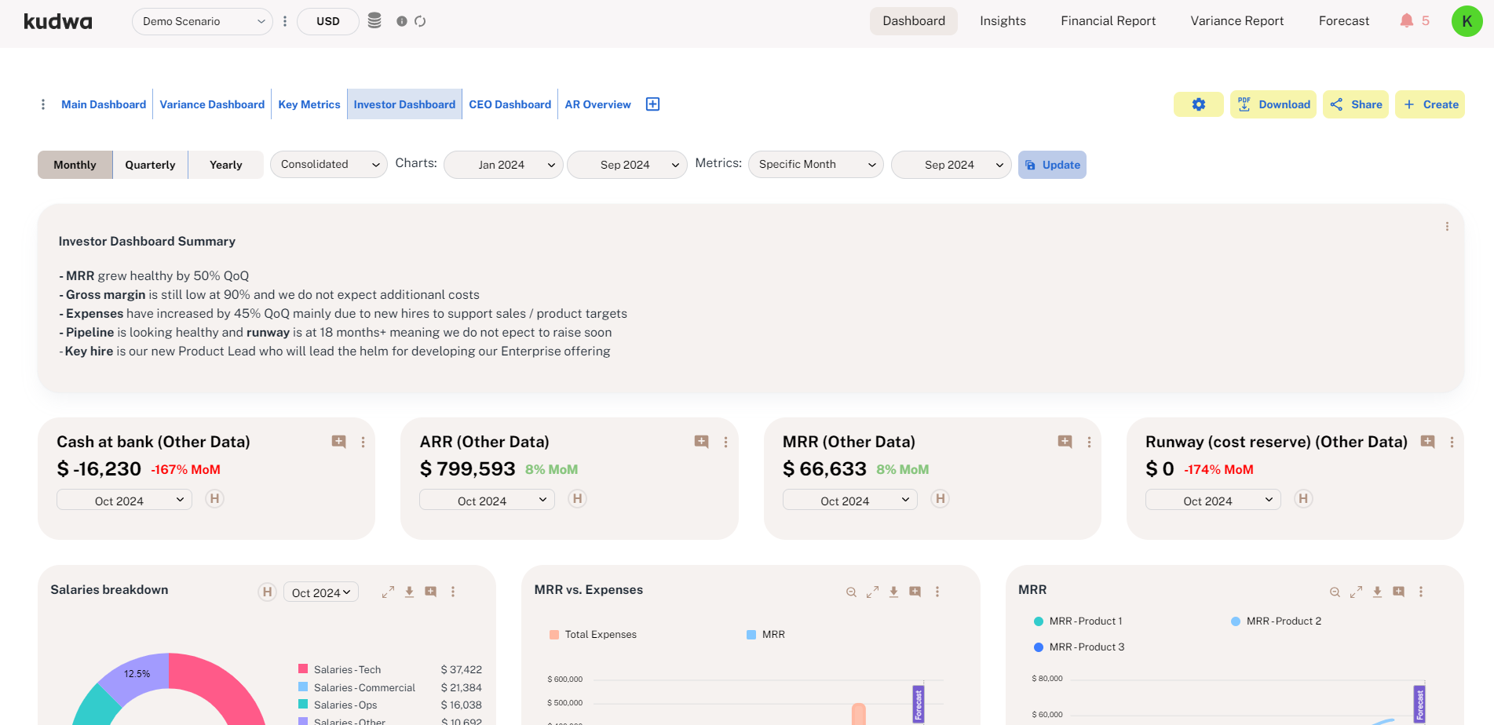Open the Specific Month metrics dropdown
Viewport: 1494px width, 725px height.
(815, 164)
